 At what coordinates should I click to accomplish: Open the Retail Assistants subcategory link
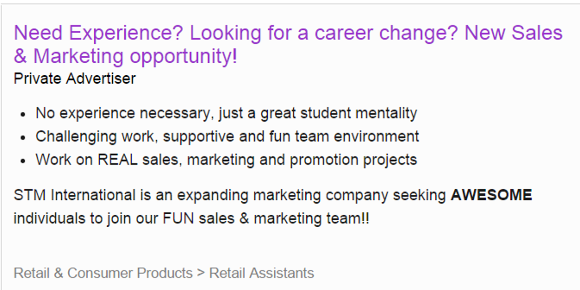(x=262, y=273)
